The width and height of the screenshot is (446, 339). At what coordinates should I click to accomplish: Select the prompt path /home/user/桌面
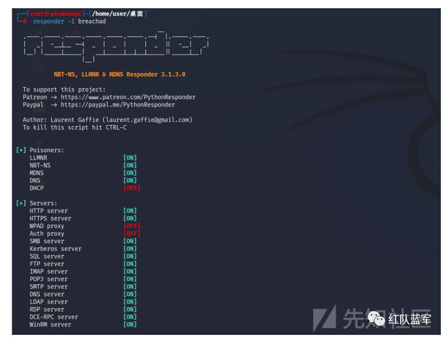[x=118, y=14]
